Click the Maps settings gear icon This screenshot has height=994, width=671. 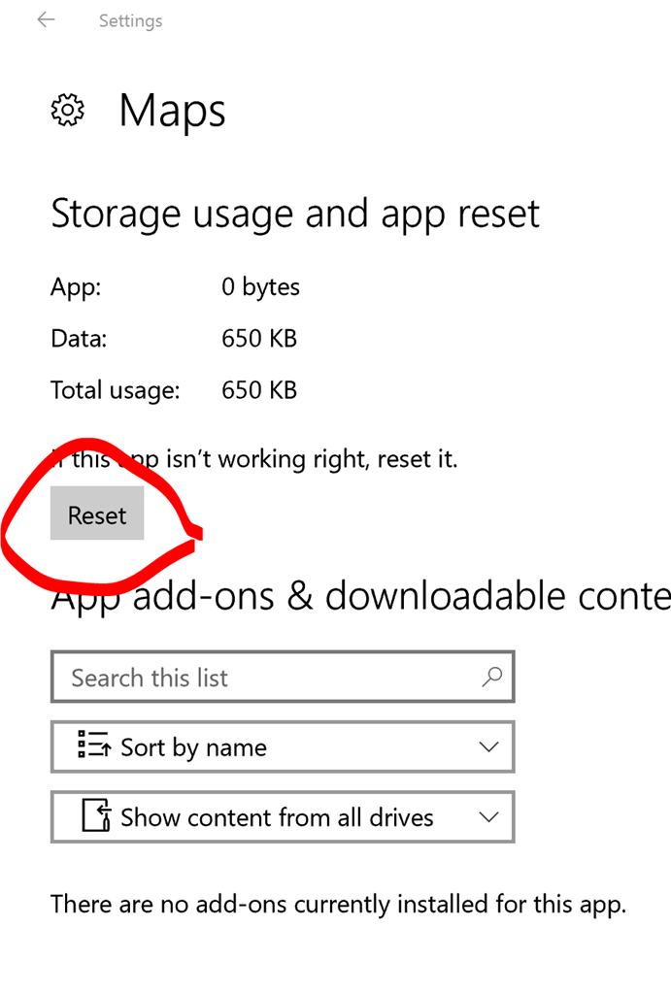(x=67, y=111)
